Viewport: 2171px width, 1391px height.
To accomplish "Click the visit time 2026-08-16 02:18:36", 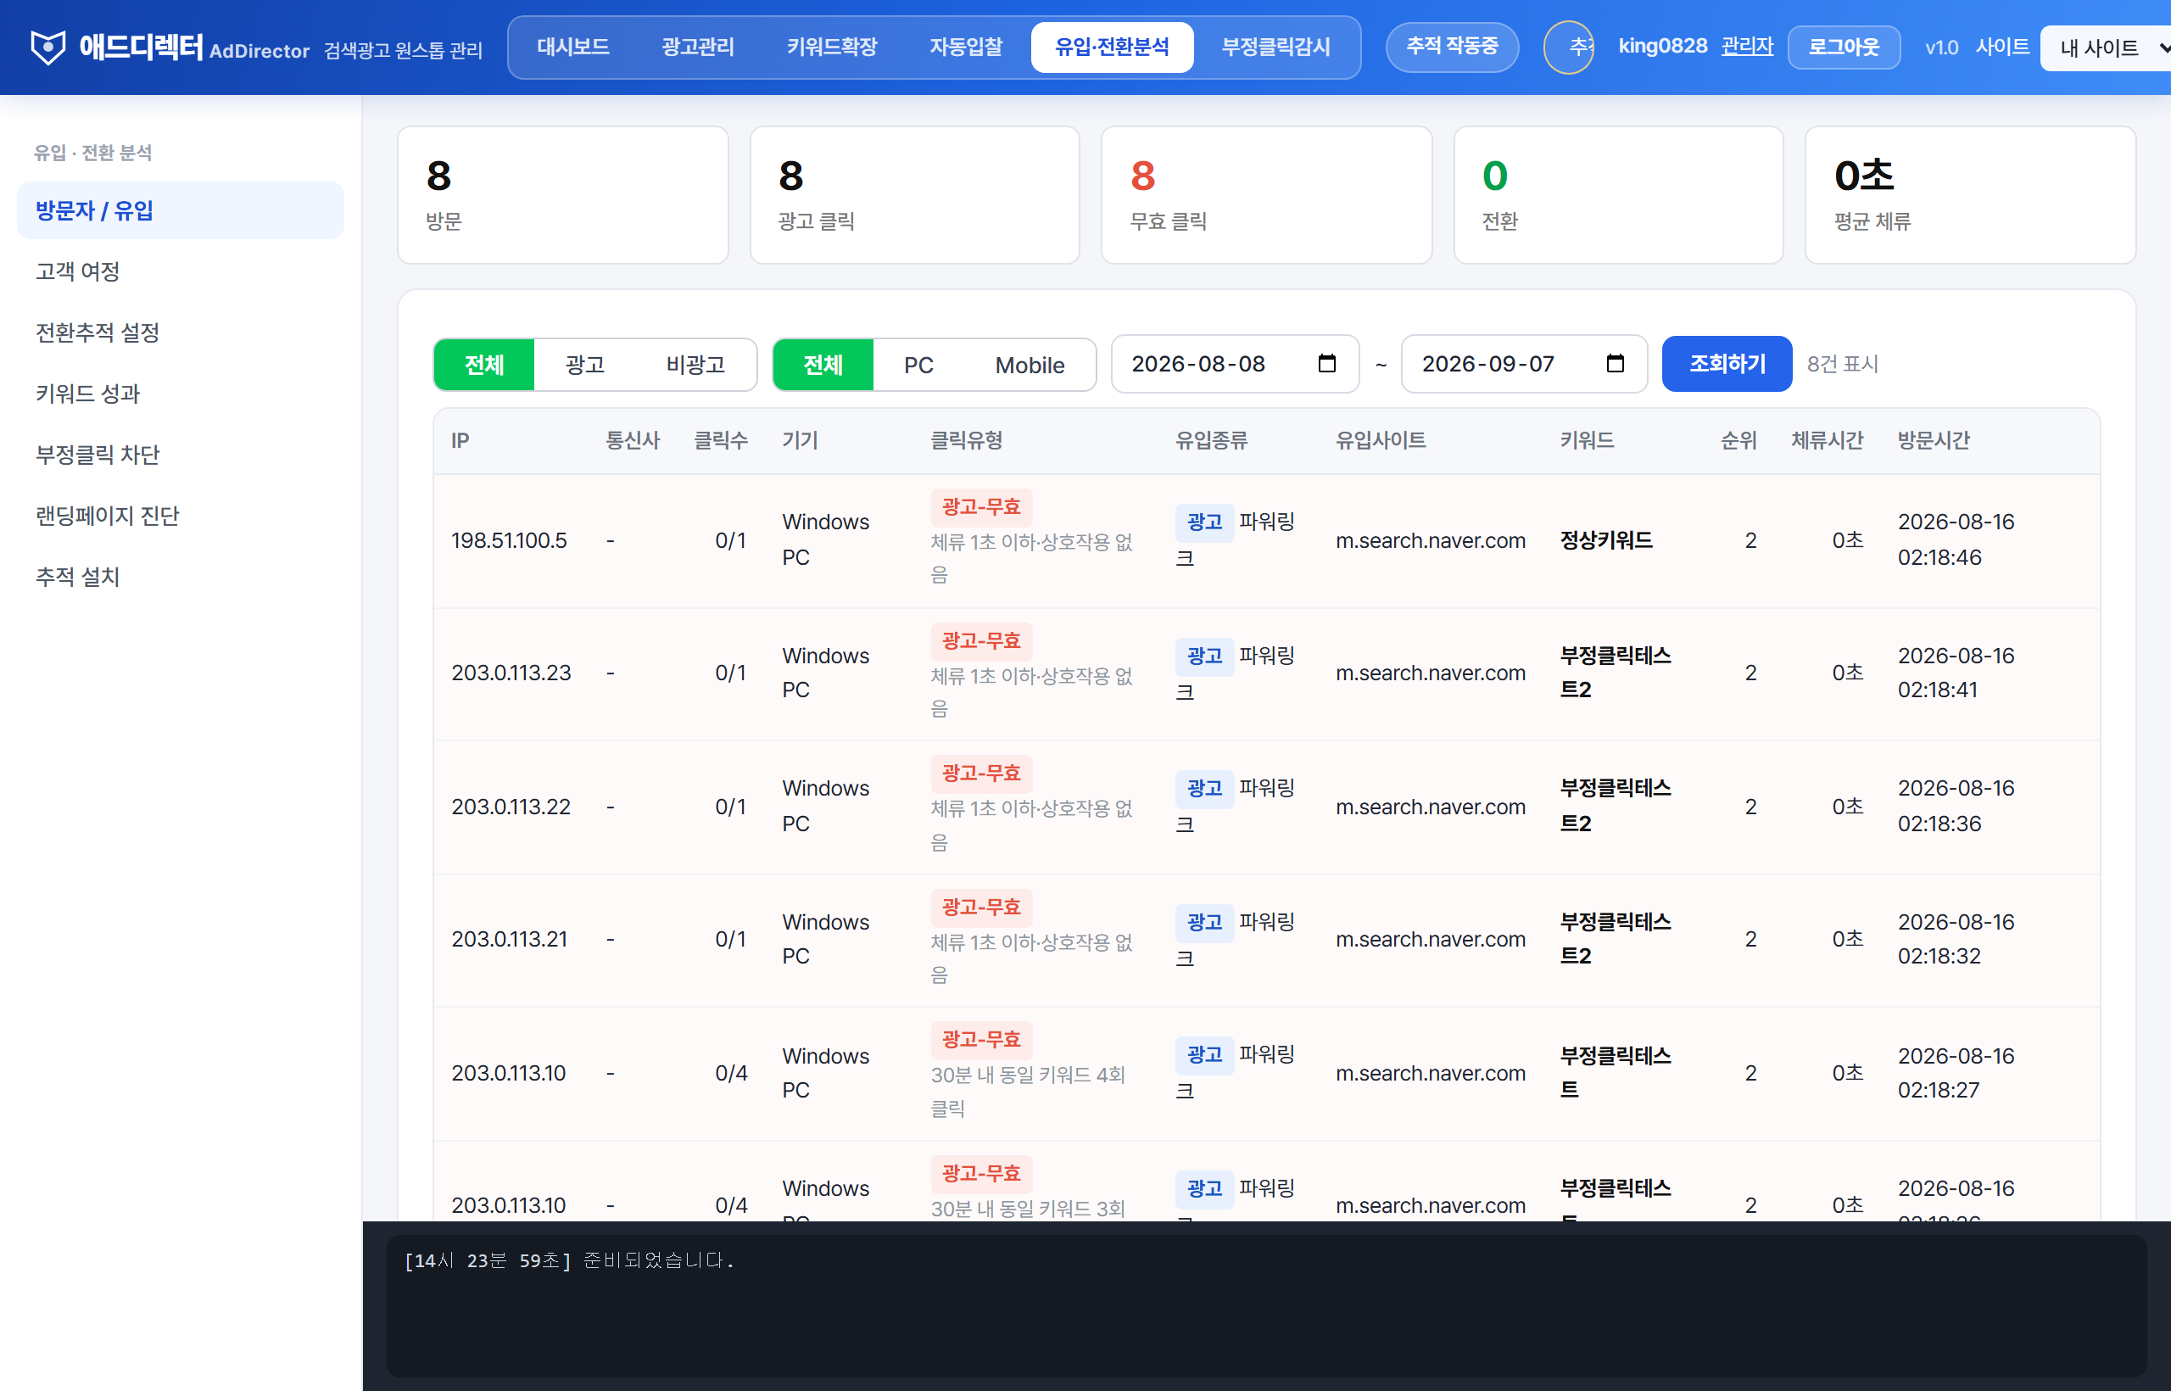I will tap(1956, 806).
